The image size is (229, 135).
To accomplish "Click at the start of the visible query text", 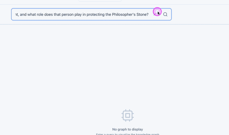I will (16, 15).
